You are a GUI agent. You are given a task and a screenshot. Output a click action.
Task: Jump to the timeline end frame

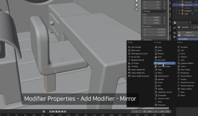65,112
